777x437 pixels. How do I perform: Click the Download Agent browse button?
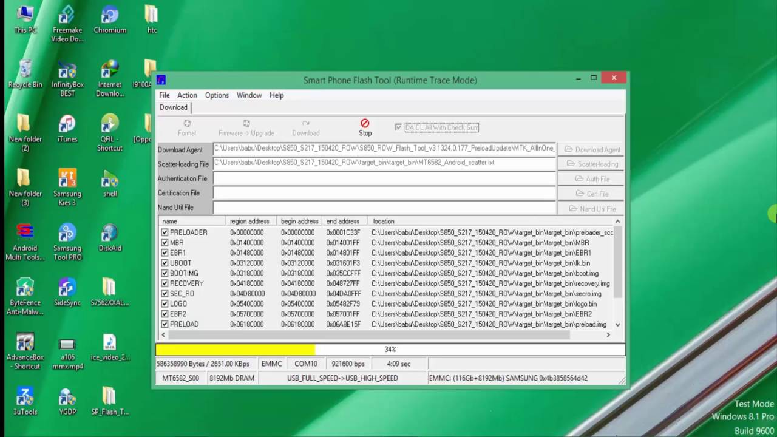point(591,149)
